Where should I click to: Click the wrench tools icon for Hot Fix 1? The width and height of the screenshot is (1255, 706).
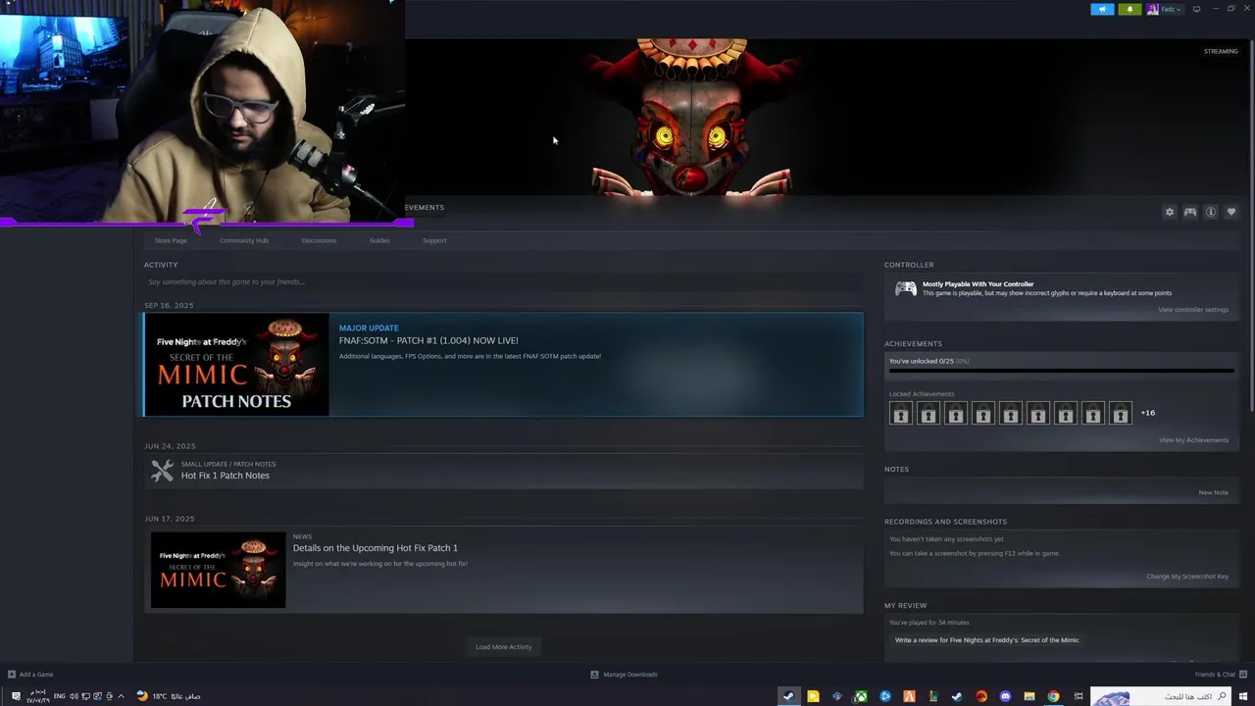(162, 471)
